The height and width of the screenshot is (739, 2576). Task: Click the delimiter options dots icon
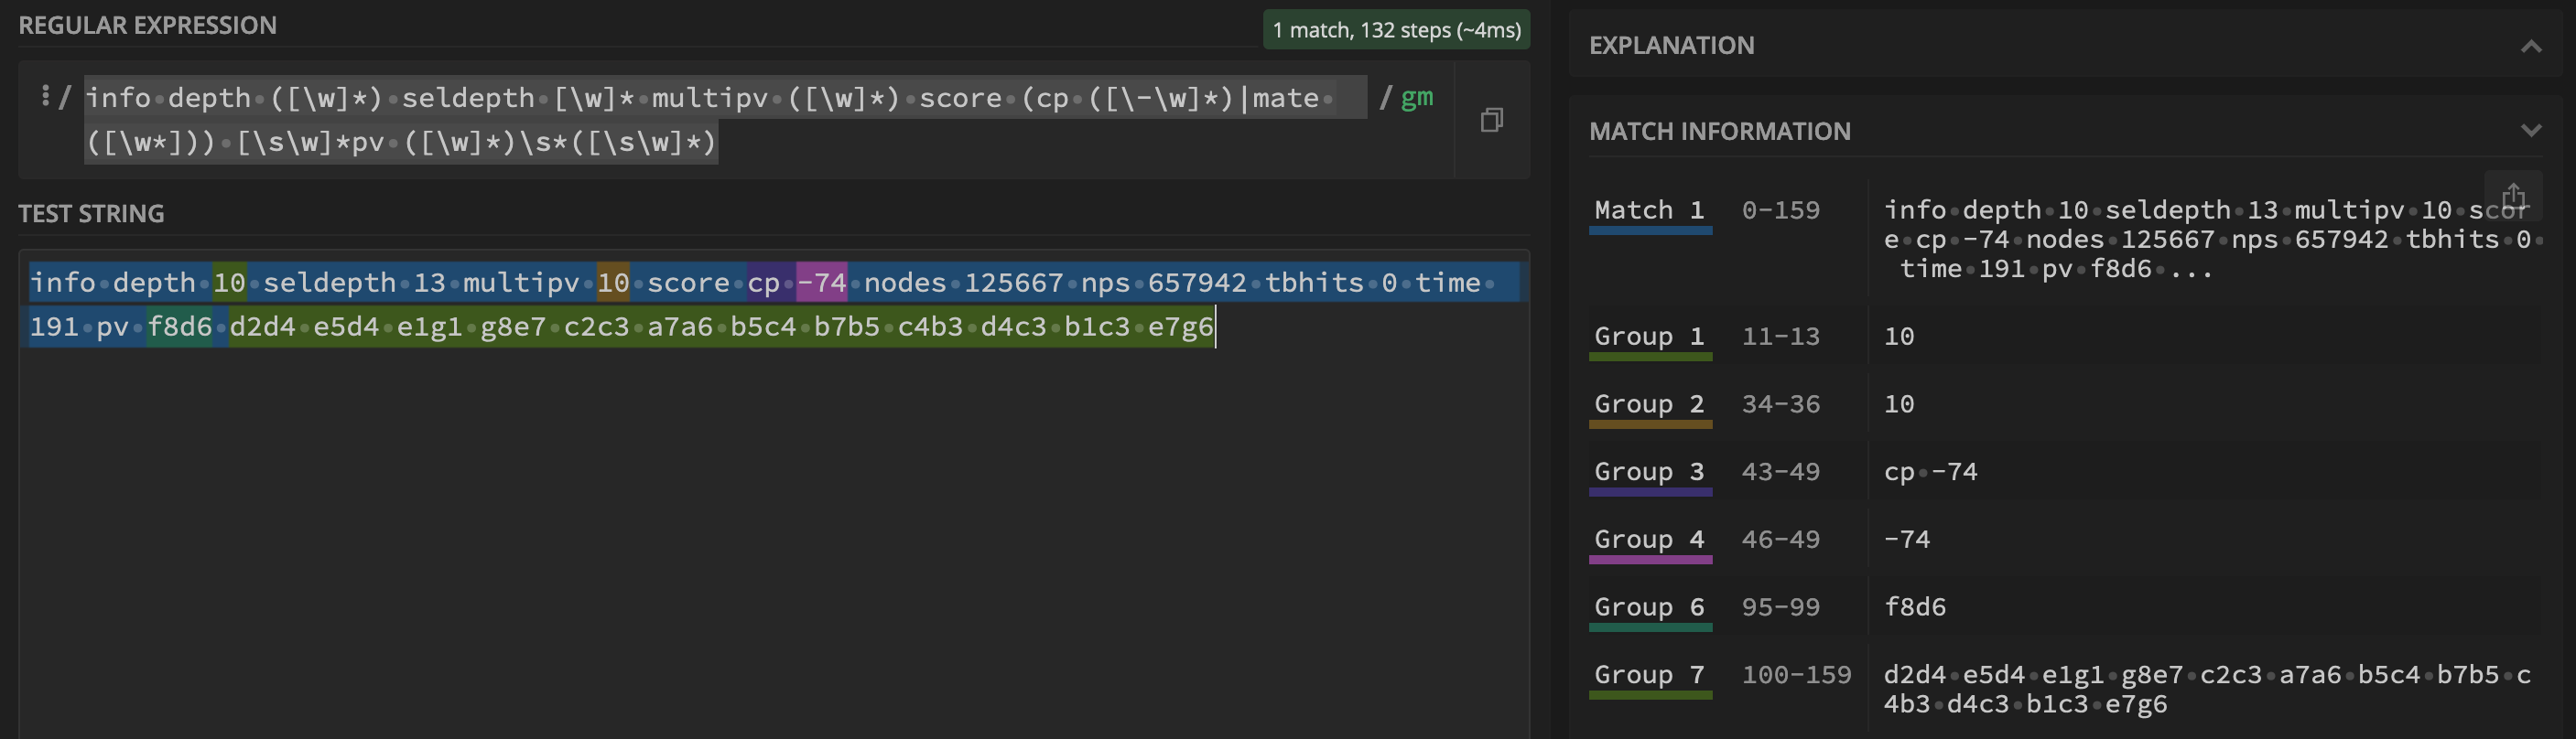45,96
